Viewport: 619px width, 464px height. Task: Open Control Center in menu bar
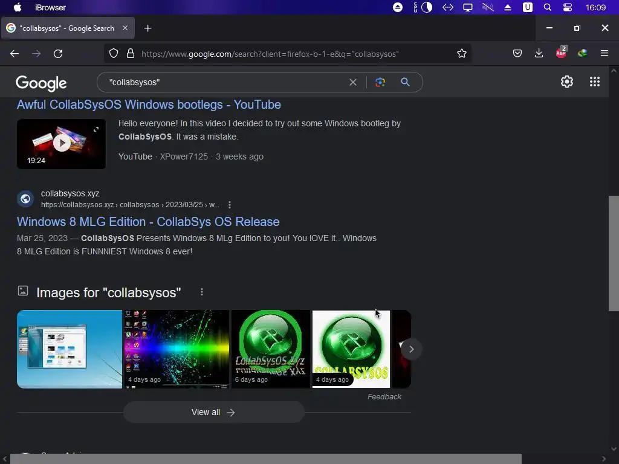[567, 7]
